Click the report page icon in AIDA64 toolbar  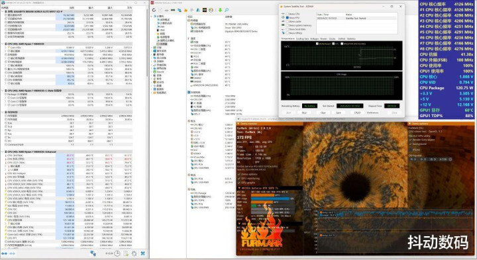(x=160, y=10)
